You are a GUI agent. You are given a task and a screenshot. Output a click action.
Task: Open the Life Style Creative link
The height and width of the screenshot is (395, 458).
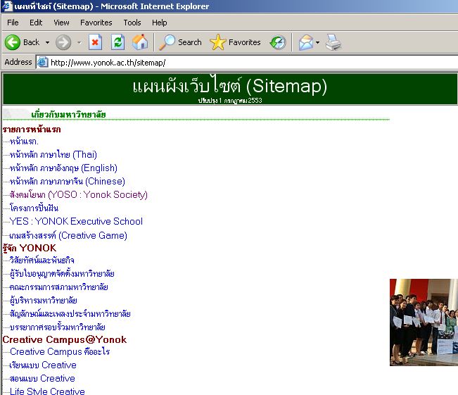[47, 391]
